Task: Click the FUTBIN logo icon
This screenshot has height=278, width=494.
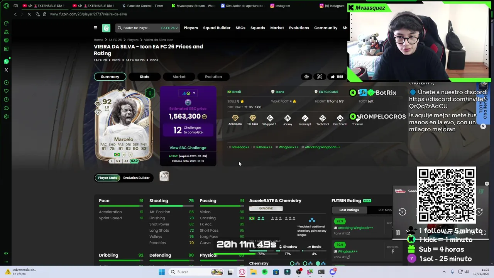Action: point(106,28)
